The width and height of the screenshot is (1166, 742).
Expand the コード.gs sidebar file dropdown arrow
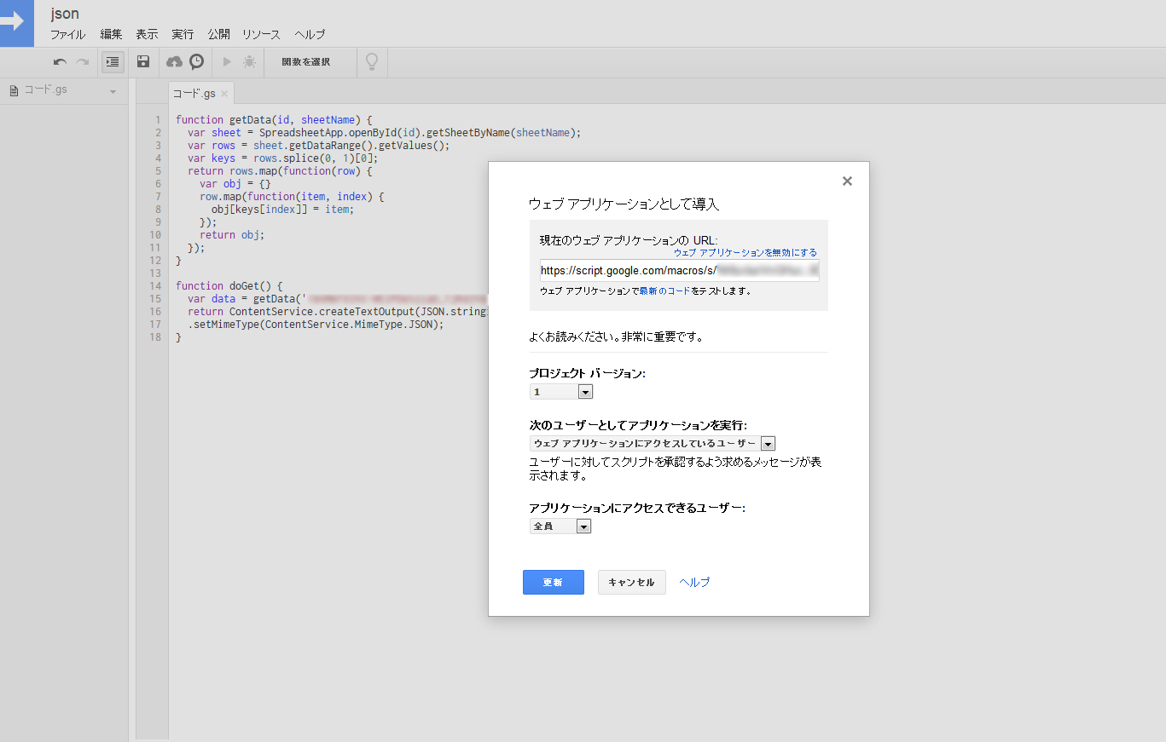pyautogui.click(x=114, y=89)
